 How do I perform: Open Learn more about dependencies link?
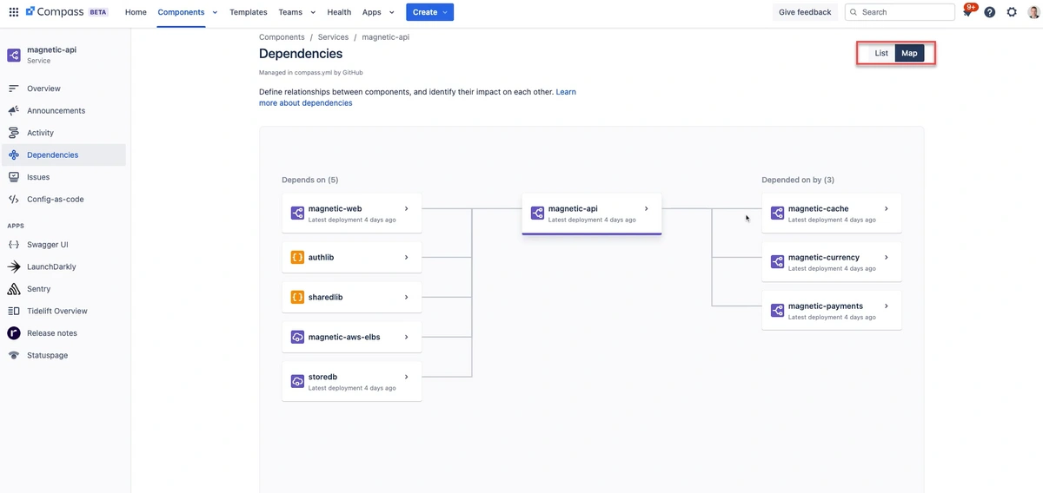coord(417,97)
